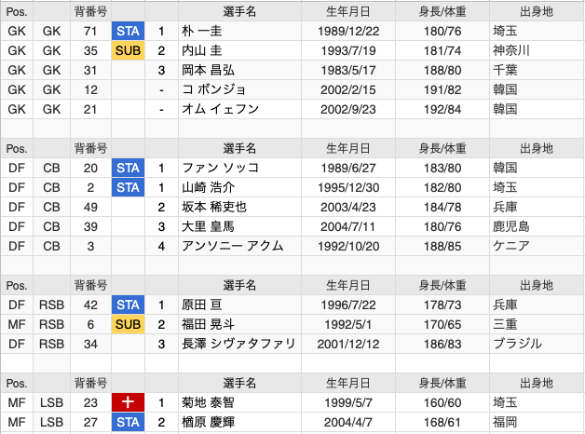This screenshot has width=585, height=434.
Task: Click 生年月日 header in the CB table
Action: tap(347, 148)
